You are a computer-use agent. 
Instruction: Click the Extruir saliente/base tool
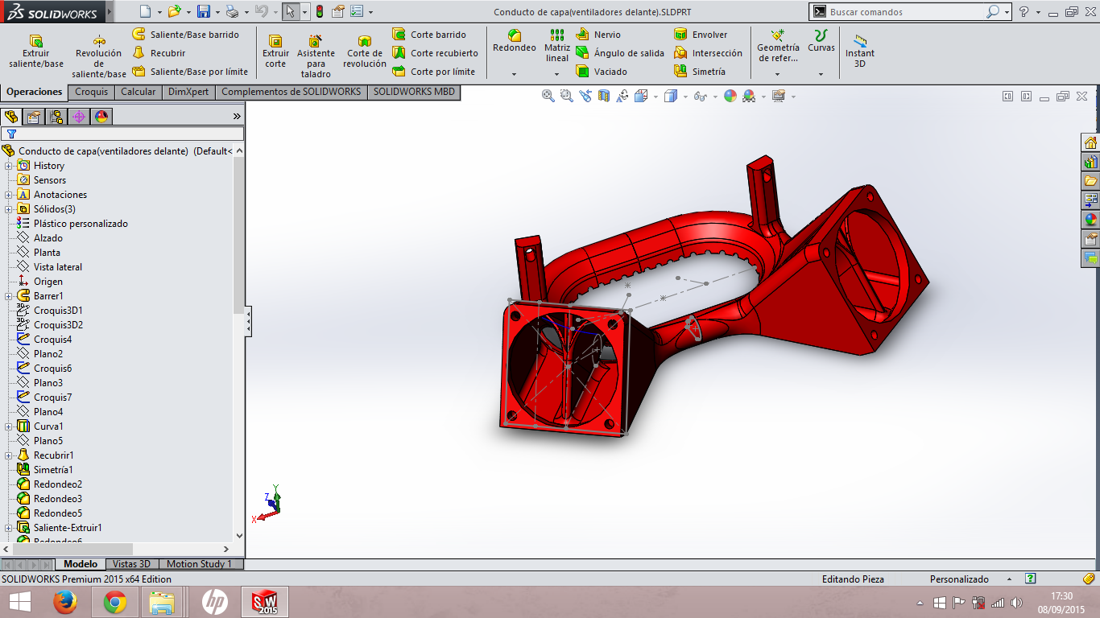[35, 52]
